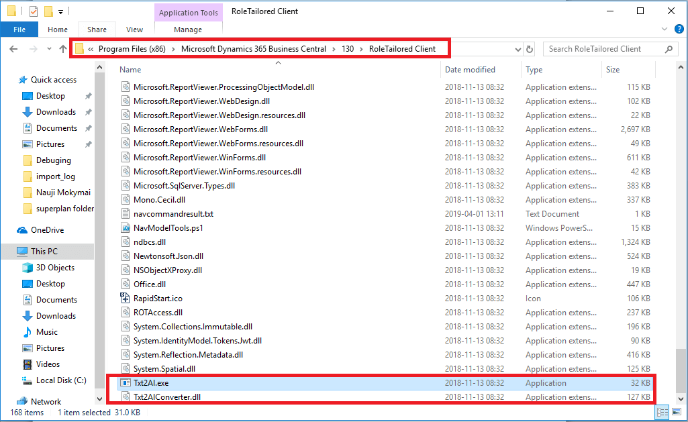Image resolution: width=688 pixels, height=422 pixels.
Task: Navigate to Microsoft Dynamics 365 Business Central breadcrumb
Action: pos(254,49)
